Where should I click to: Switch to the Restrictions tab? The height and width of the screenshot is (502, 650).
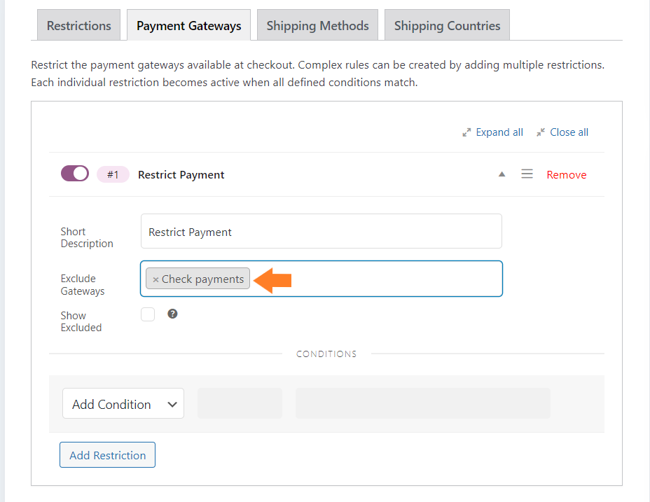click(78, 25)
